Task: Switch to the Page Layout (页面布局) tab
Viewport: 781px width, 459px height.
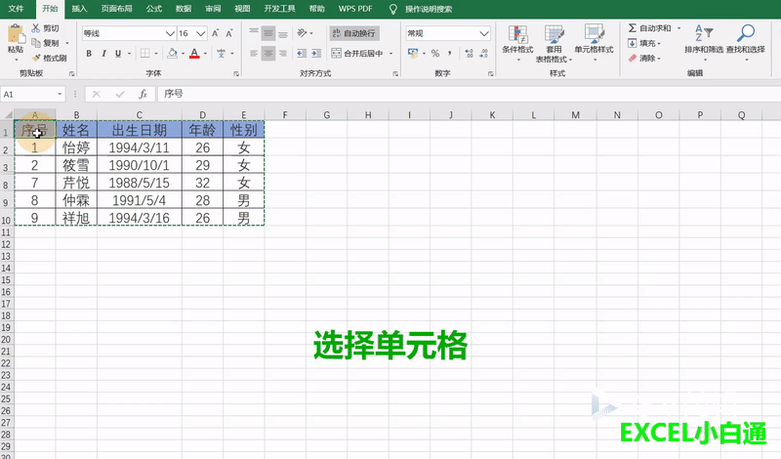Action: tap(116, 9)
